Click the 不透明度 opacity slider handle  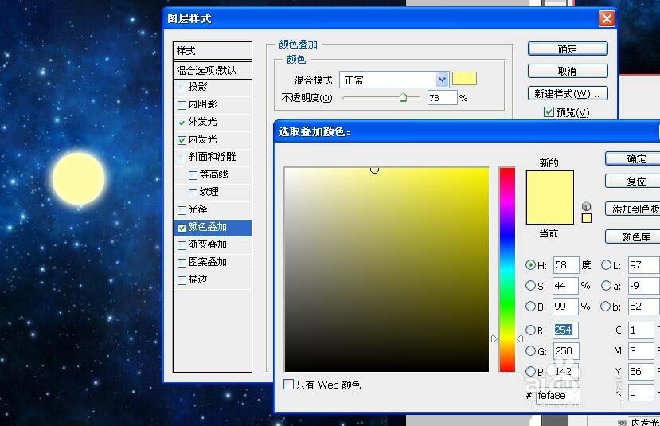click(403, 98)
